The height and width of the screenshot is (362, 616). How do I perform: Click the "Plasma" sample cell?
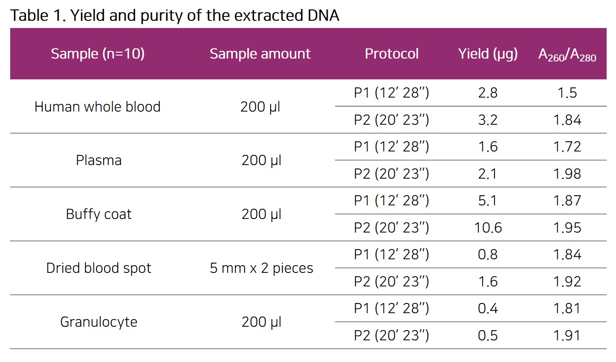(99, 160)
